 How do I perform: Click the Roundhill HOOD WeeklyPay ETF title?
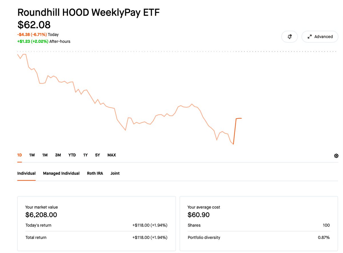88,12
